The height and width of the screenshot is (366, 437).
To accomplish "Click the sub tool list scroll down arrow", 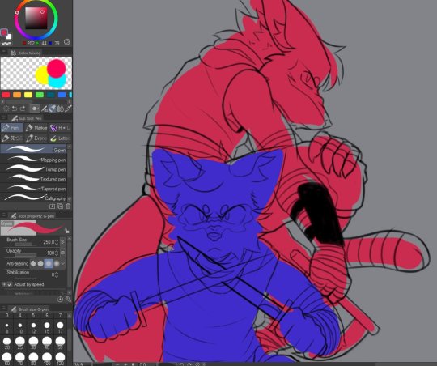I will [70, 199].
